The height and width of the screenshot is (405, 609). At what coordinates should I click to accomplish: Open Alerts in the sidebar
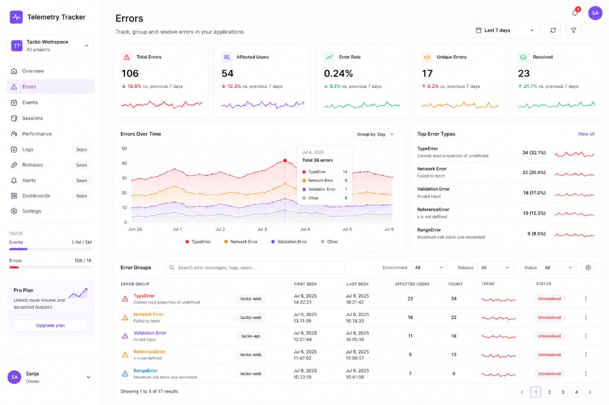(51, 181)
